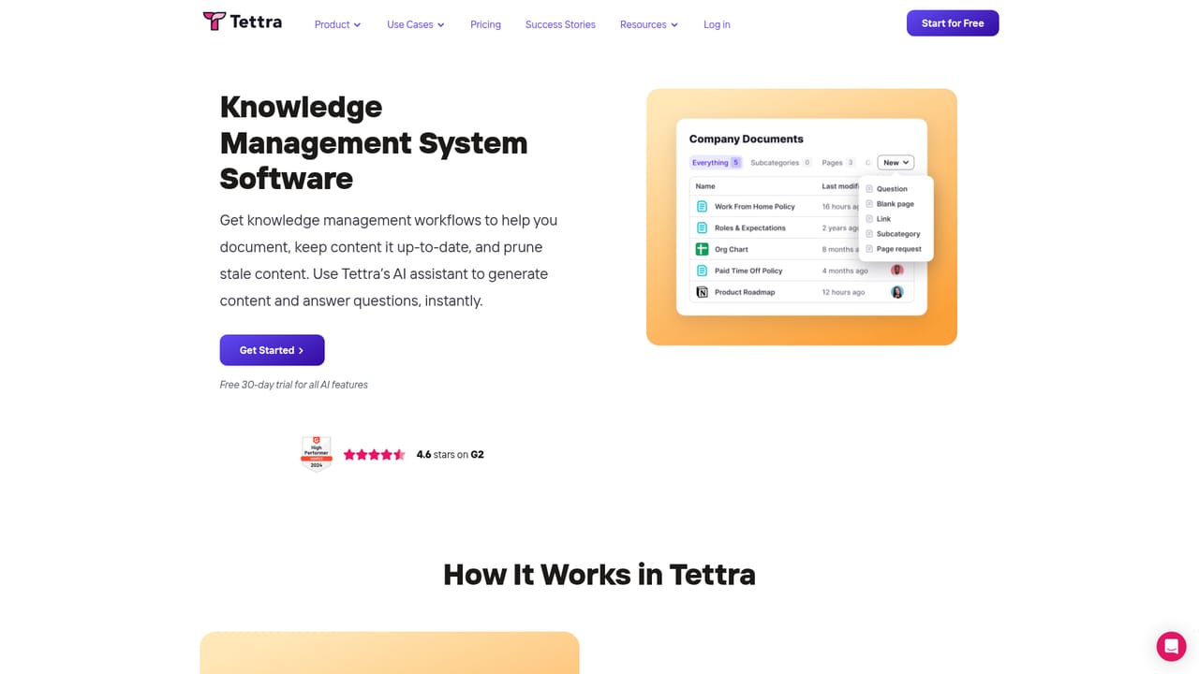Choose Link from the New menu
This screenshot has width=1199, height=674.
coord(884,219)
